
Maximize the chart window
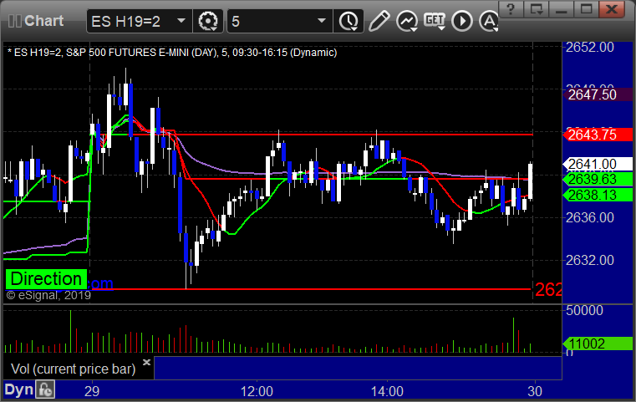point(586,9)
